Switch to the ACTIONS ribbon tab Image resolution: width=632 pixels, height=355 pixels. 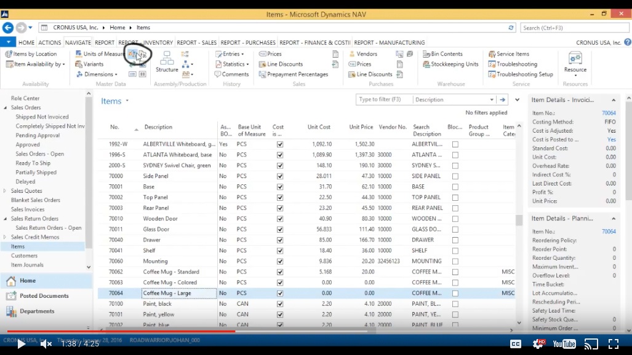(50, 42)
